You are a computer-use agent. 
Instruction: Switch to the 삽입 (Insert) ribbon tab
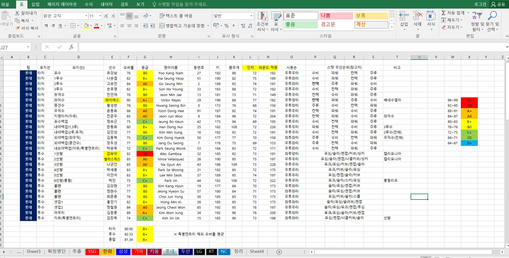click(35, 4)
